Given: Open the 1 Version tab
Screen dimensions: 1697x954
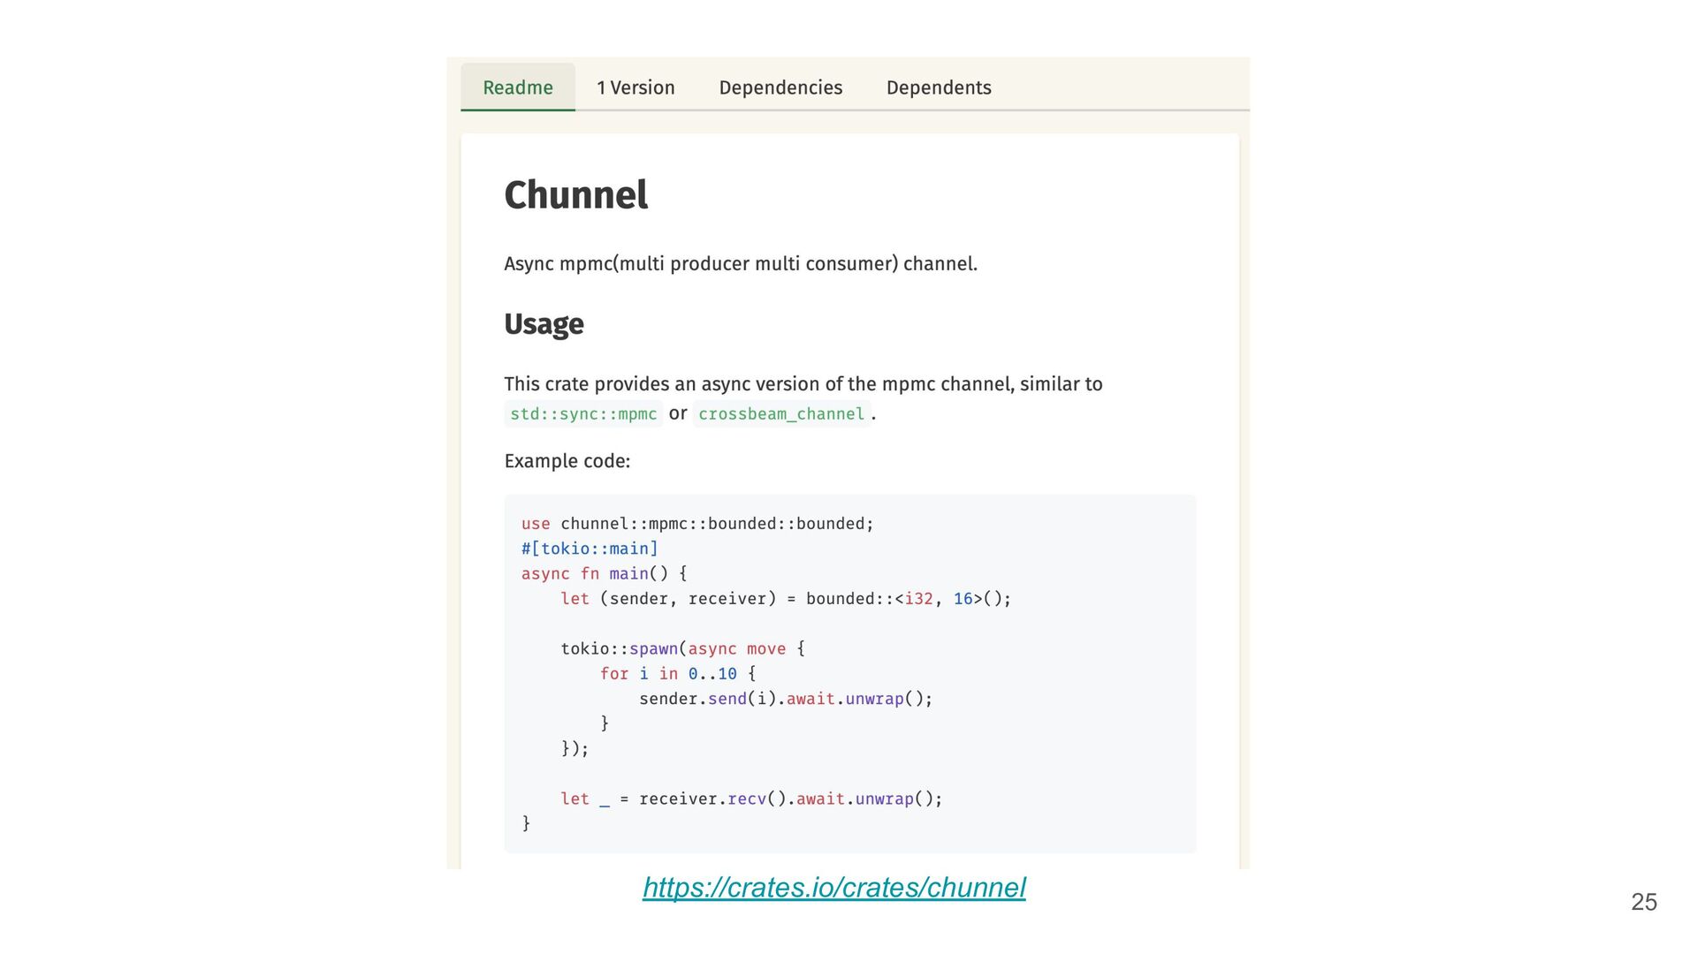Looking at the screenshot, I should (635, 87).
